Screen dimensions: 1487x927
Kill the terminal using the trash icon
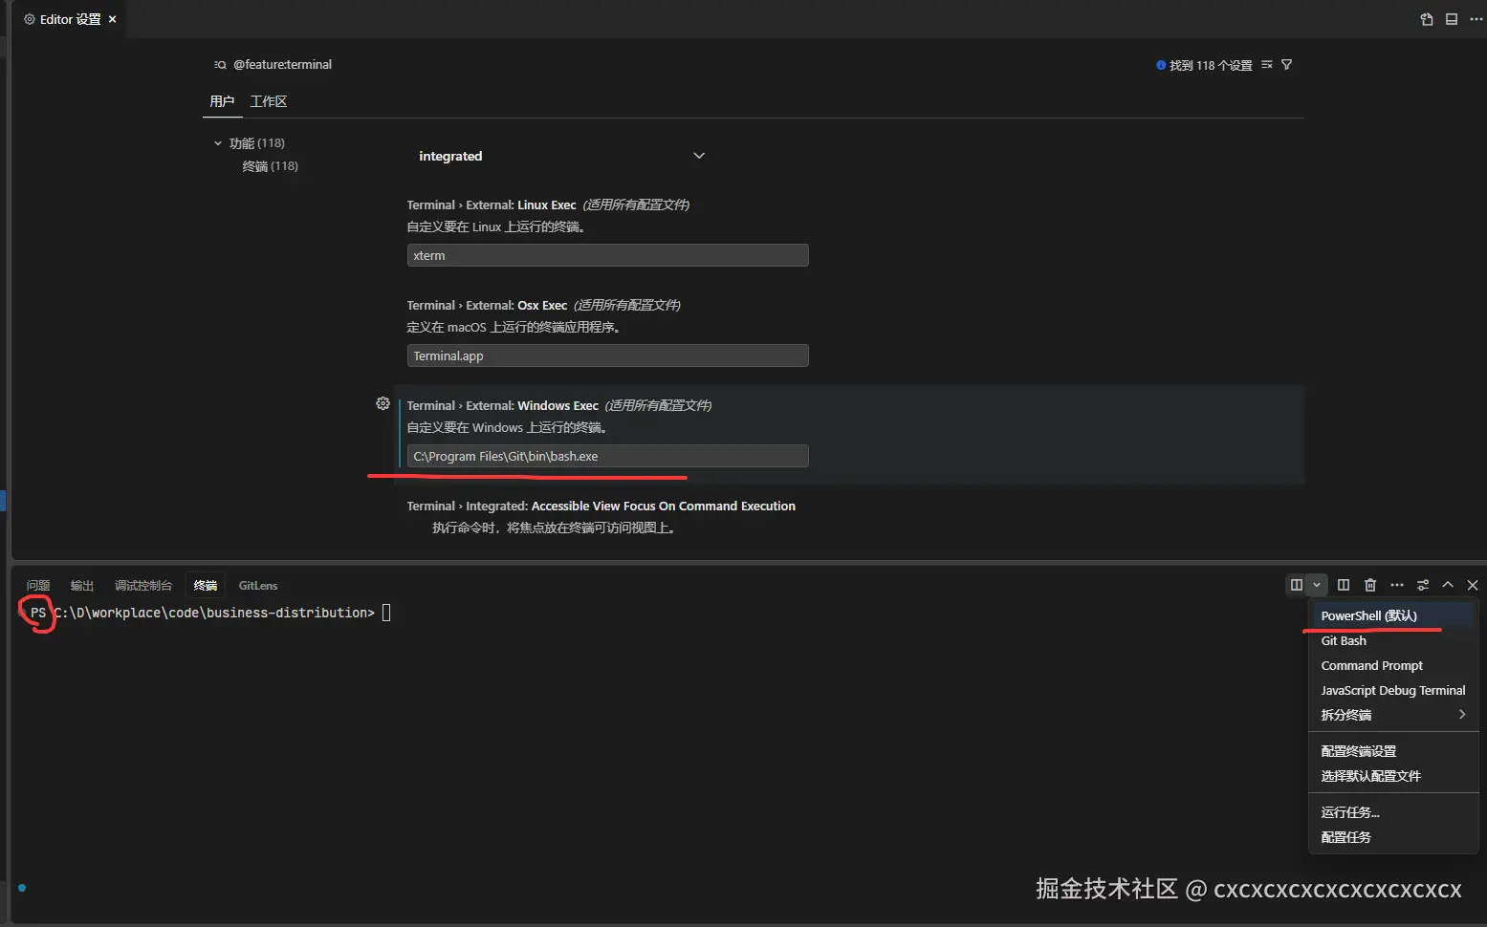pos(1370,585)
